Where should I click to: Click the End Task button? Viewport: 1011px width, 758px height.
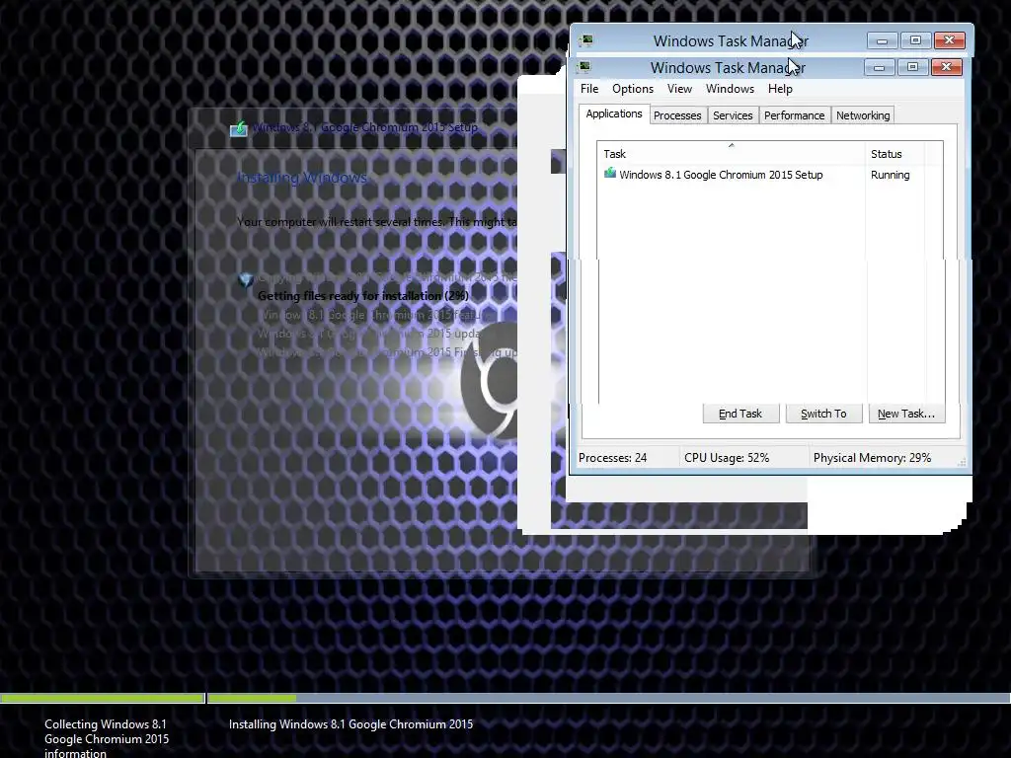coord(740,414)
